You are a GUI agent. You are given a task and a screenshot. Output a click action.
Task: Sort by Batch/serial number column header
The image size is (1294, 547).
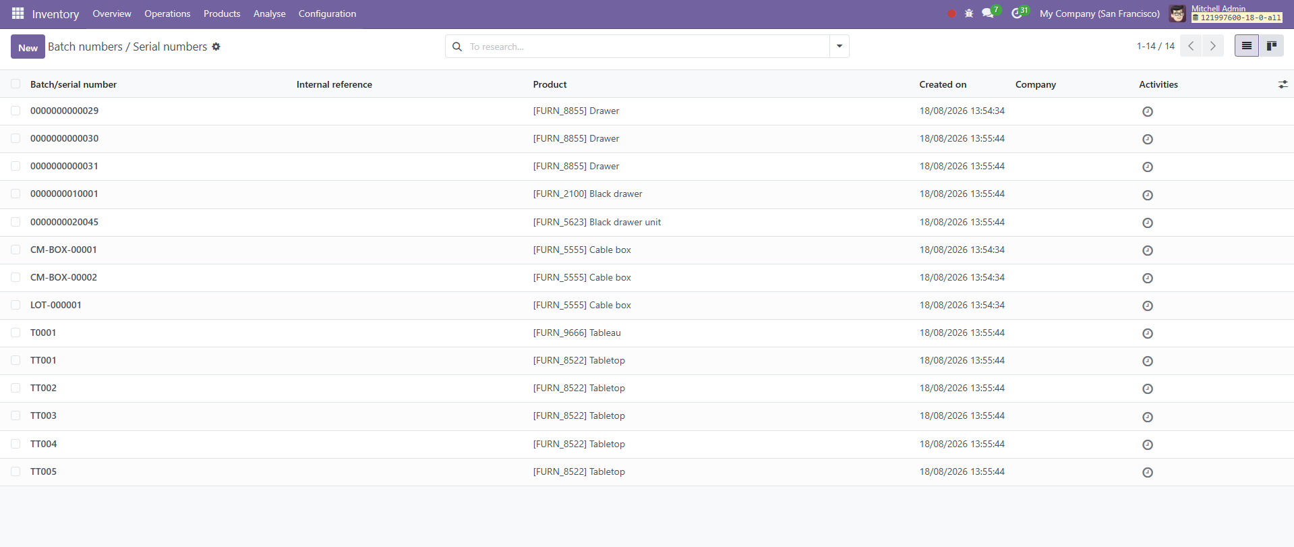pos(73,84)
